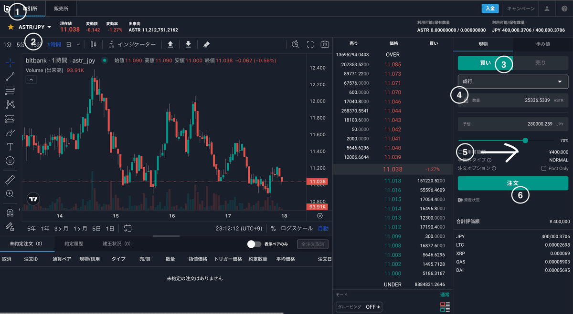The height and width of the screenshot is (314, 573).
Task: Toggle astr_jpy series visibility dot
Action: (x=105, y=61)
